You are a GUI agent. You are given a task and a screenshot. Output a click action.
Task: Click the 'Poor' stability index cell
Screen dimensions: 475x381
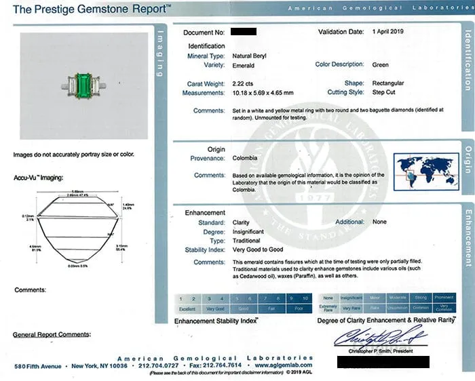299,308
